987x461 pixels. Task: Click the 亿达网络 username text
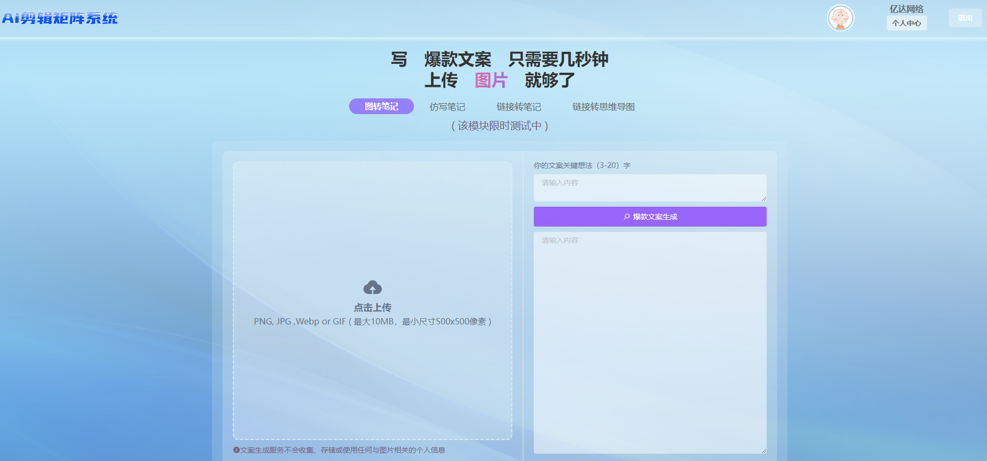pos(906,9)
